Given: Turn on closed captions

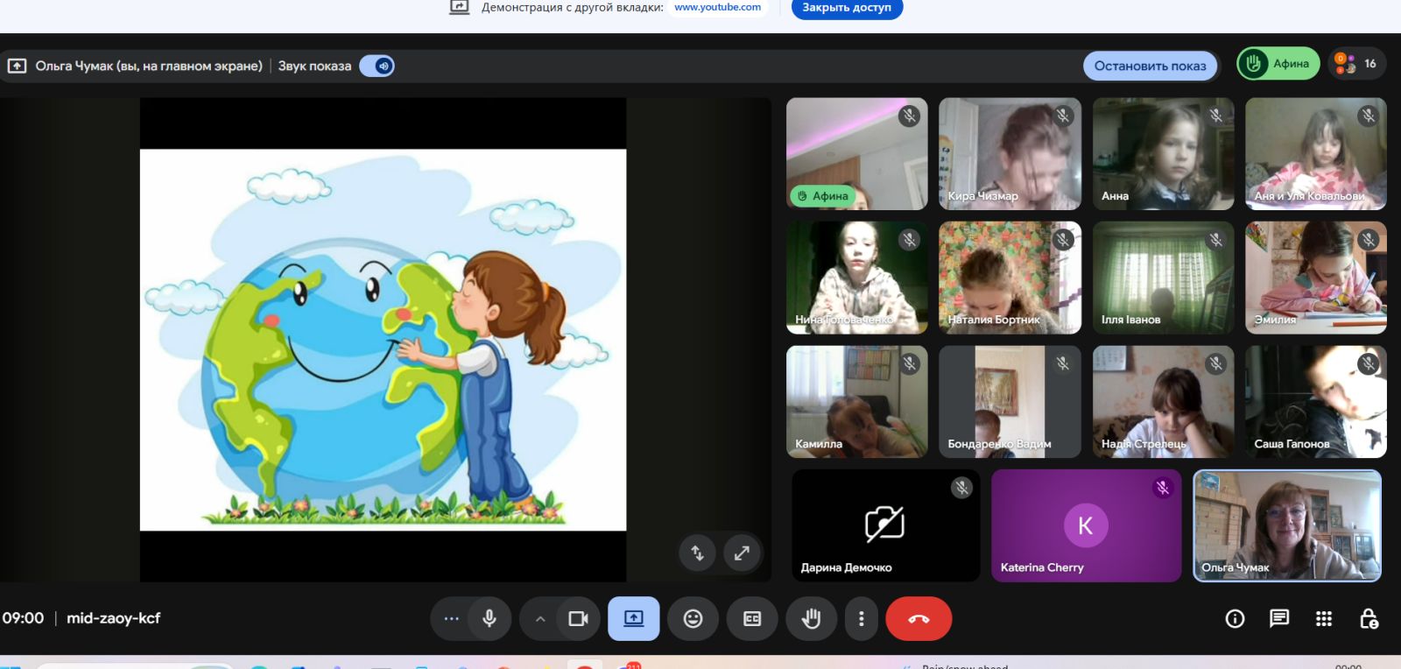Looking at the screenshot, I should tap(752, 619).
